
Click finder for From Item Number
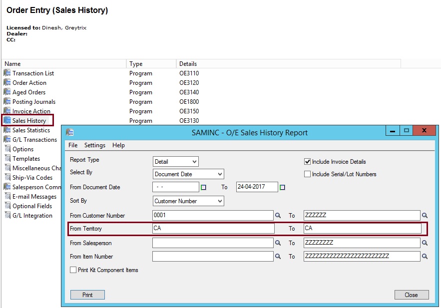pos(278,256)
